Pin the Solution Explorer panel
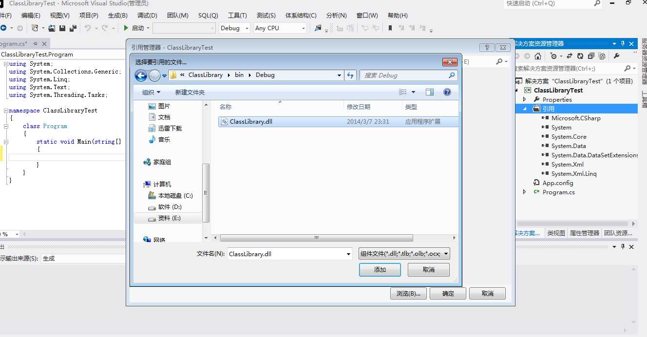The width and height of the screenshot is (647, 337). pos(623,43)
